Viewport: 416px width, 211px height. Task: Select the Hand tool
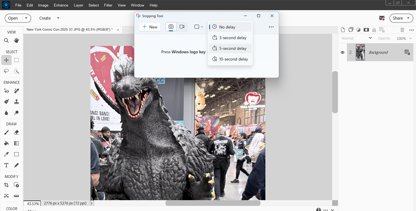pyautogui.click(x=16, y=41)
